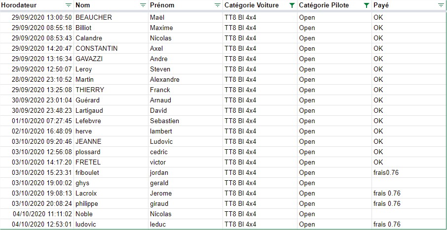This screenshot has height=230, width=447.
Task: Open the active Catégorie Pilote filter
Action: [367, 5]
